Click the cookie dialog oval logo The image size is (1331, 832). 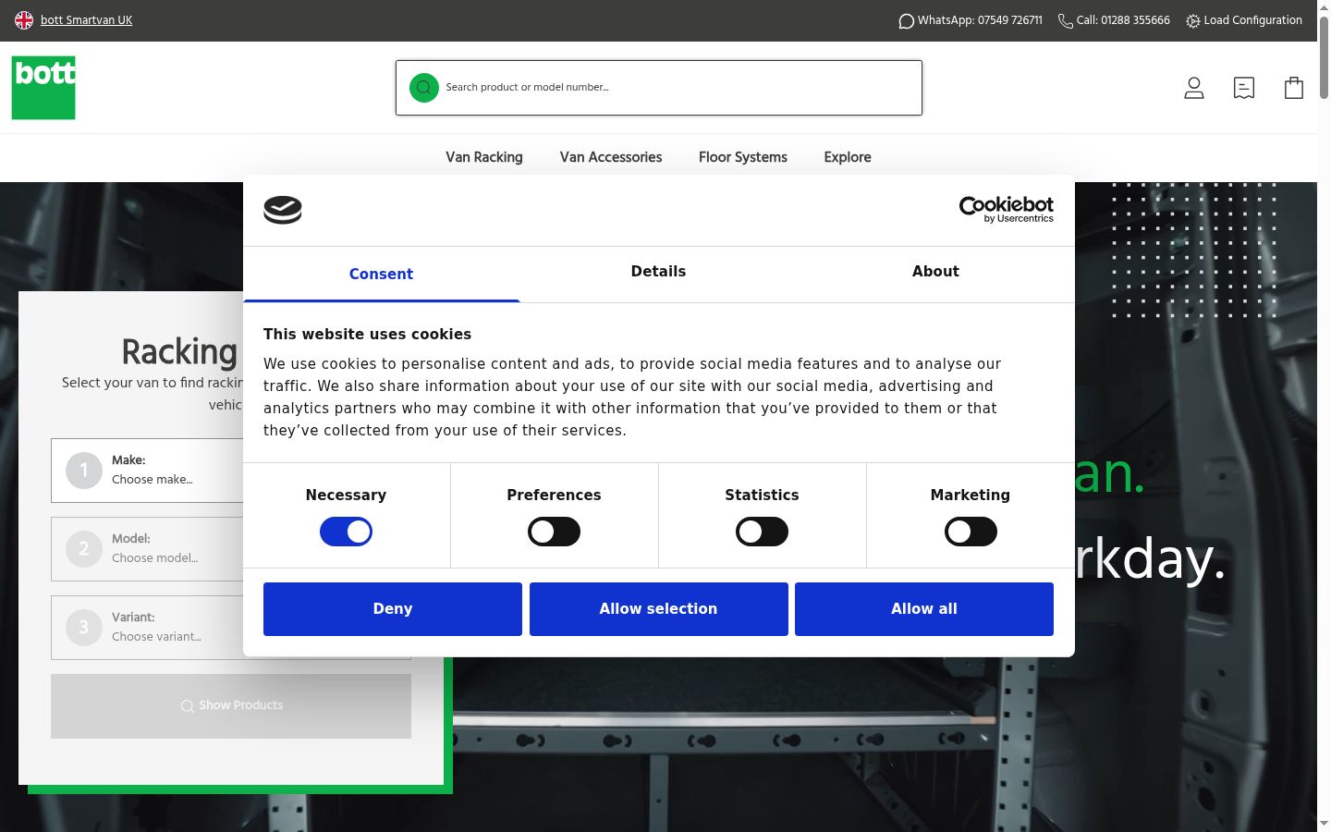click(x=283, y=210)
